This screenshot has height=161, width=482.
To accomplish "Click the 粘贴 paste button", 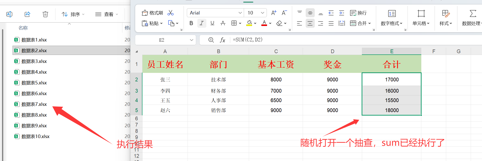I will point(150,23).
